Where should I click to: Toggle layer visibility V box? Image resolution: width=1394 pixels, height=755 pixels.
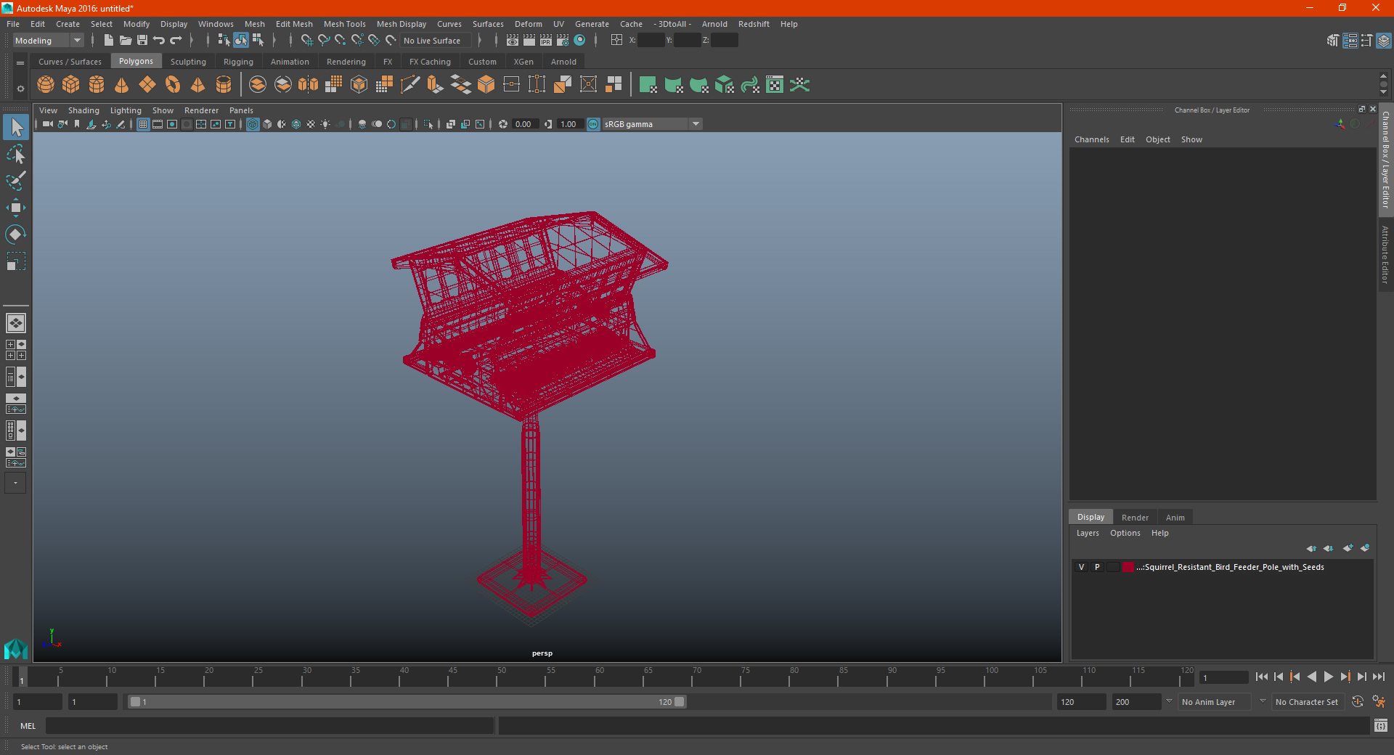tap(1081, 567)
